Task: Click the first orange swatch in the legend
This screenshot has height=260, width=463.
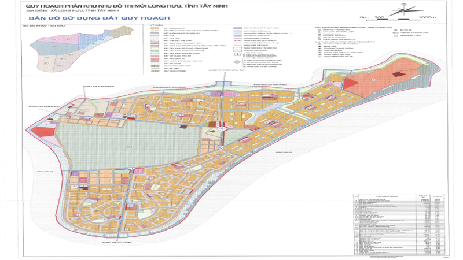Action: pos(155,28)
